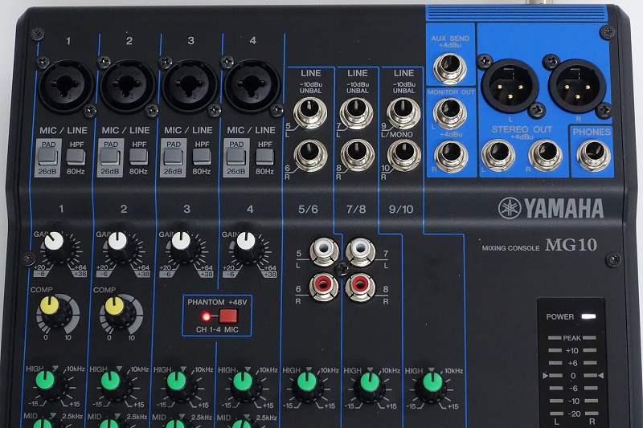Click the red RCA input 6 R
This screenshot has width=643, height=428.
tap(324, 287)
